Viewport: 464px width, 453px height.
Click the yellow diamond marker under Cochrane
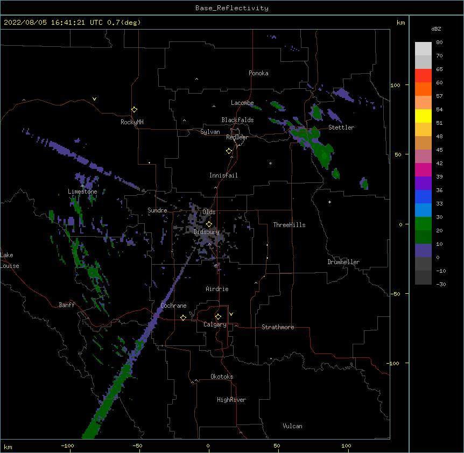click(x=183, y=317)
